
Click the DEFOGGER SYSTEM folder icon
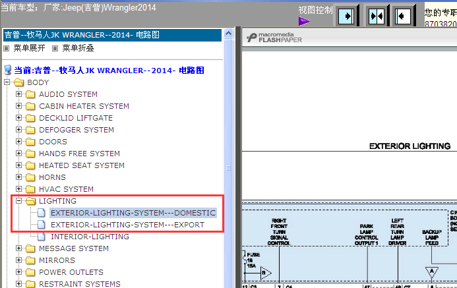(30, 130)
